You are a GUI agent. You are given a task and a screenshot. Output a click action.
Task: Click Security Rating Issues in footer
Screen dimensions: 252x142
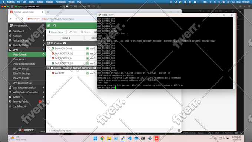61,131
